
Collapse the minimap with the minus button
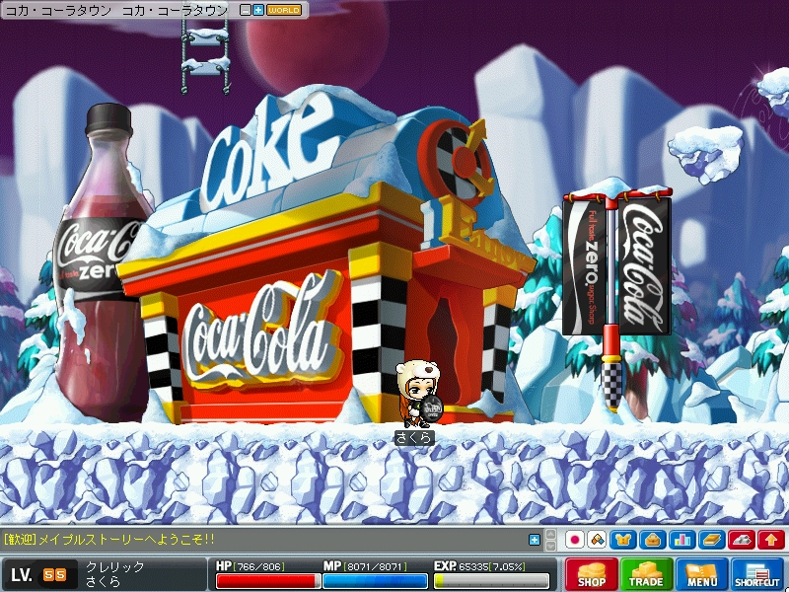(x=245, y=10)
